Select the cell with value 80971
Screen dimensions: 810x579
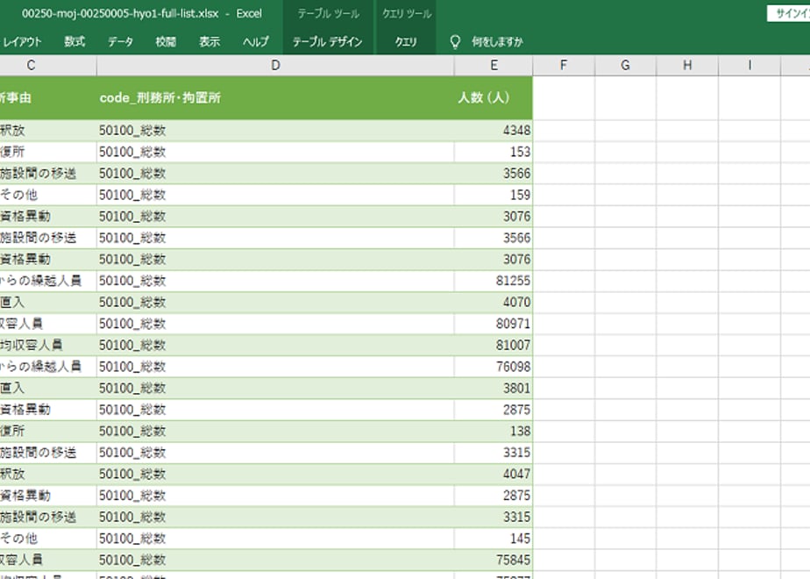[x=494, y=324]
